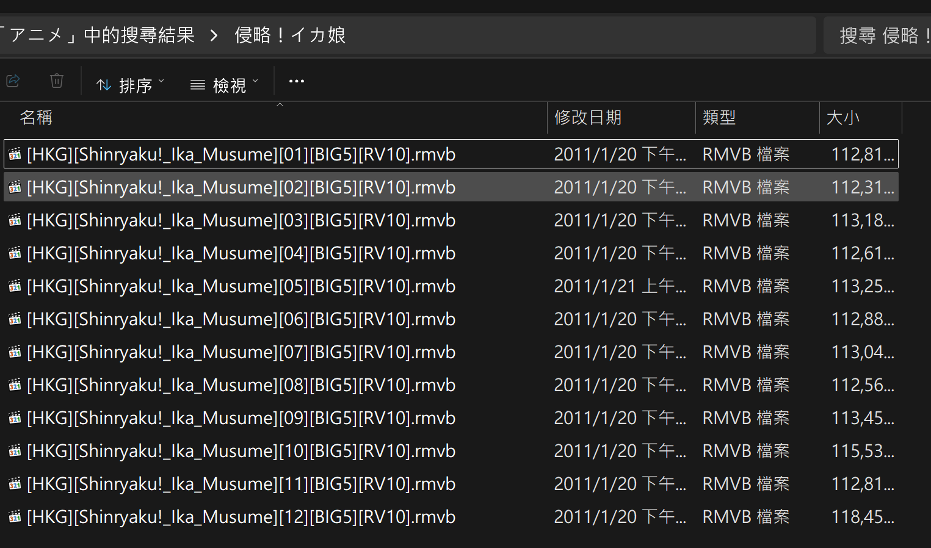Open the 檢視 view dropdown
This screenshot has height=548, width=931.
click(224, 85)
